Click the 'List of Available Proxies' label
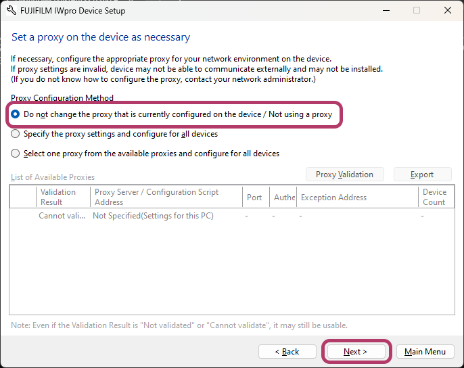Viewport: 464px width, 368px height. 53,177
